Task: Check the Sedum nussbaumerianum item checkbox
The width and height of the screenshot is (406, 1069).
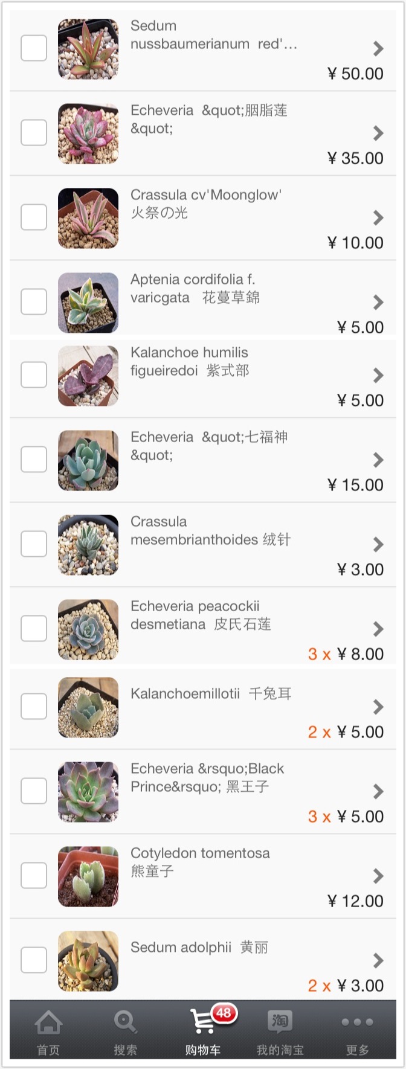Action: coord(34,48)
